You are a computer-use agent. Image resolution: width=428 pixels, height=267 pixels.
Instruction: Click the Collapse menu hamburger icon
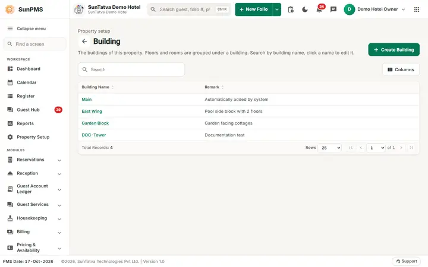click(x=10, y=28)
